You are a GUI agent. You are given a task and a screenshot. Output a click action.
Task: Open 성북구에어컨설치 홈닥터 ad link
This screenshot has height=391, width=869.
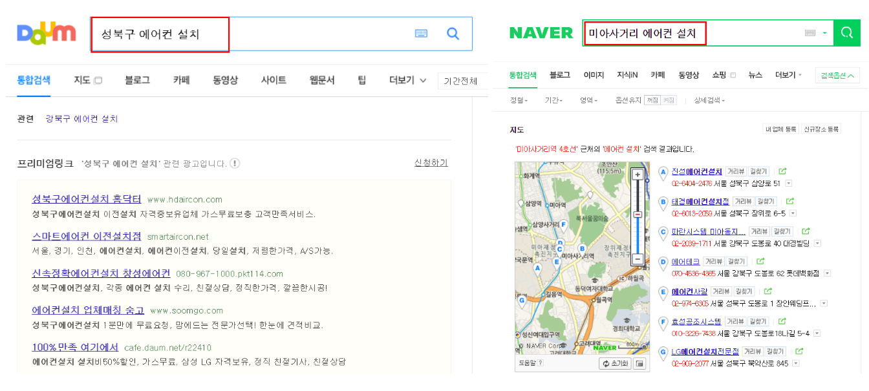(x=87, y=199)
